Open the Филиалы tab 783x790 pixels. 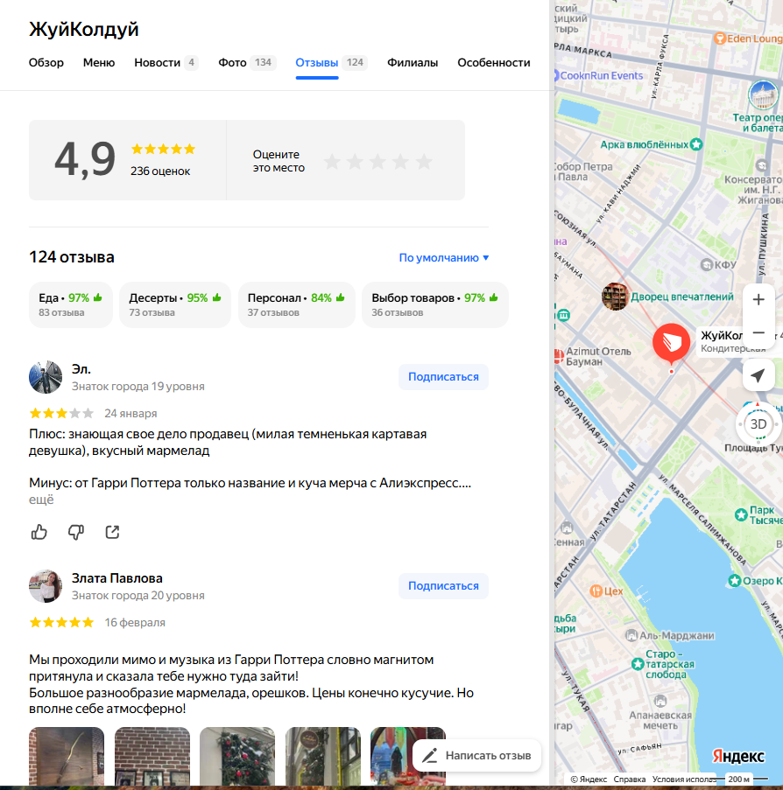click(x=413, y=62)
